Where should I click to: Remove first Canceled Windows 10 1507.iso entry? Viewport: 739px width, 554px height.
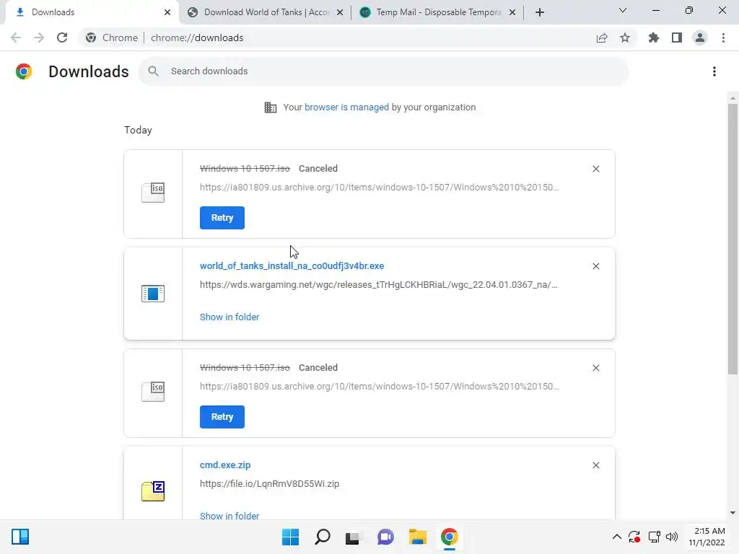pos(595,169)
